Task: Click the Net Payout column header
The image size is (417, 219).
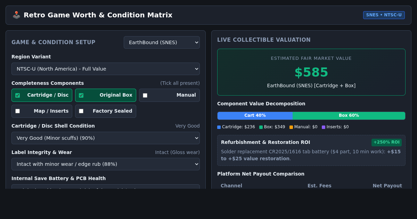Action: (x=387, y=186)
